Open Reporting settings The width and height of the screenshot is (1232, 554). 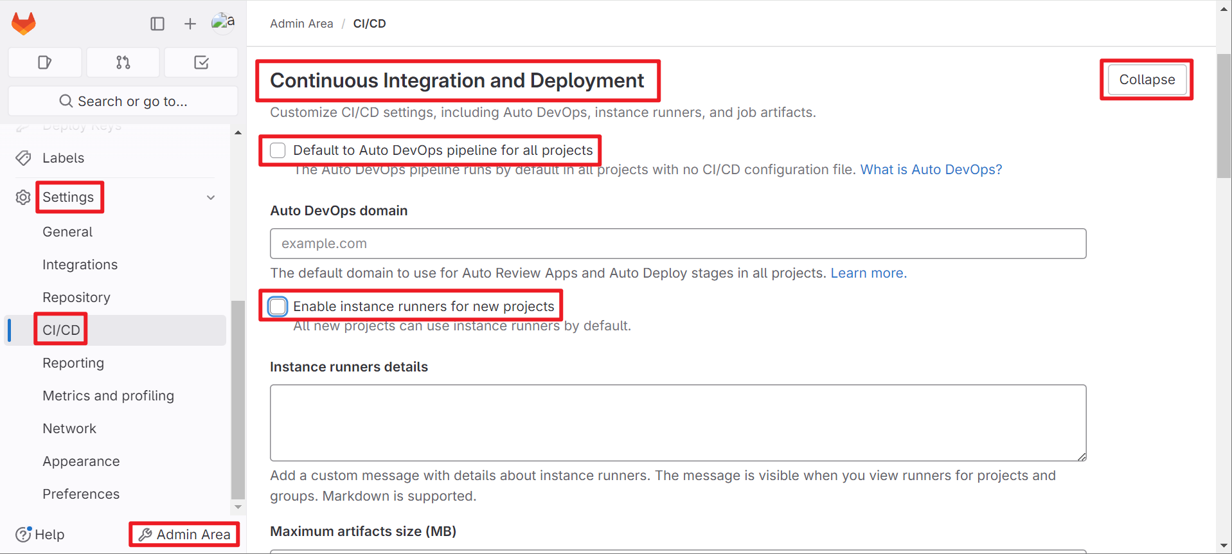(x=73, y=363)
